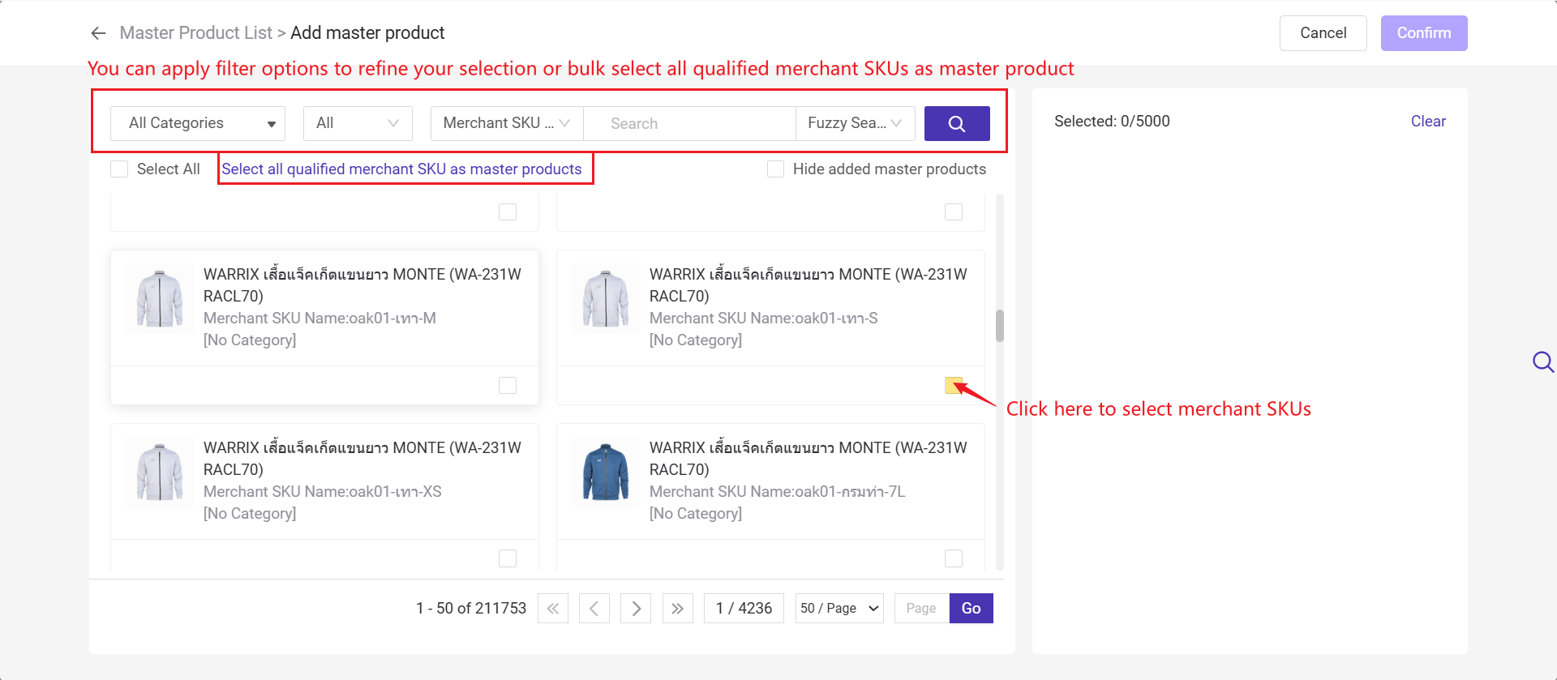Open the 50 / Page size dropdown
1557x680 pixels.
[x=839, y=608]
